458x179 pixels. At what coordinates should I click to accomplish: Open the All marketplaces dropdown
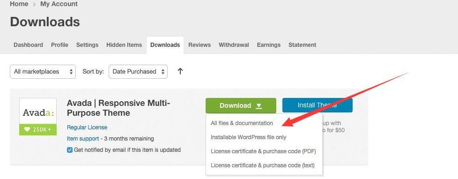[x=43, y=72]
